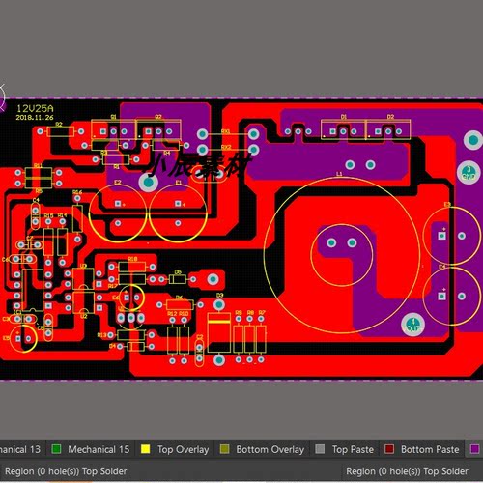Click the large unlabeled pad above GND pad
Image resolution: width=483 pixels, height=483 pixels.
tap(473, 140)
